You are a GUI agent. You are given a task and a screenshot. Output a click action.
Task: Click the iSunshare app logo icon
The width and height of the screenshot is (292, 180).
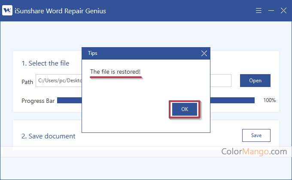tap(7, 11)
